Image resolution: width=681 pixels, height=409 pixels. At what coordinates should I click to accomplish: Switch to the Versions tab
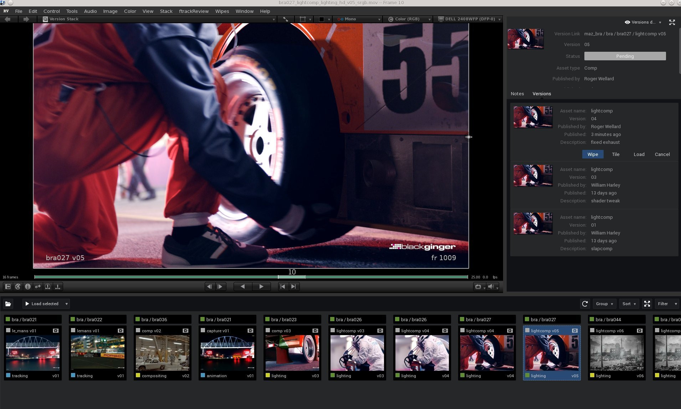point(542,94)
